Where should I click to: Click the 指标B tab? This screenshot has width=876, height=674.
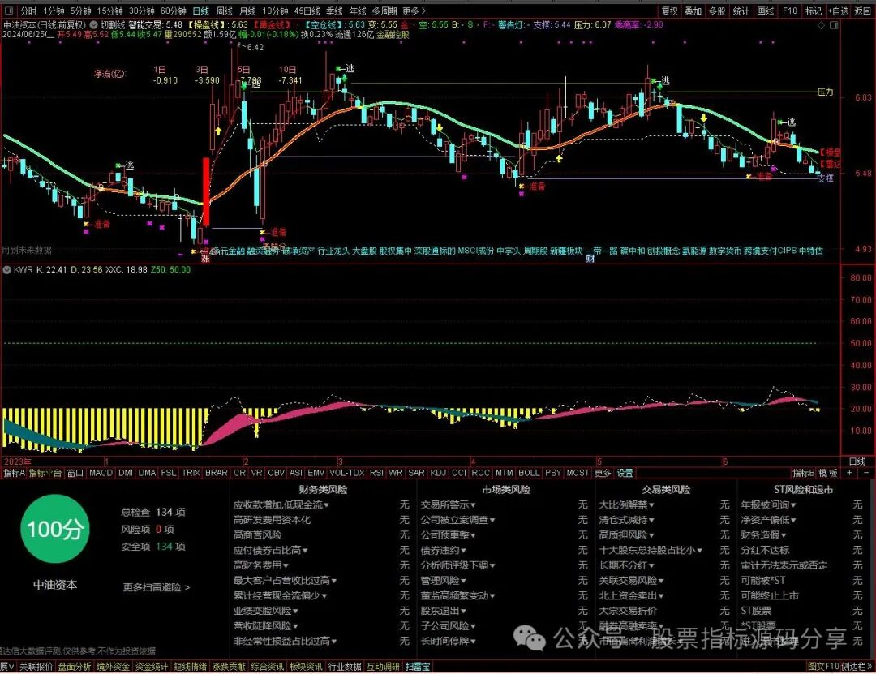[x=803, y=473]
